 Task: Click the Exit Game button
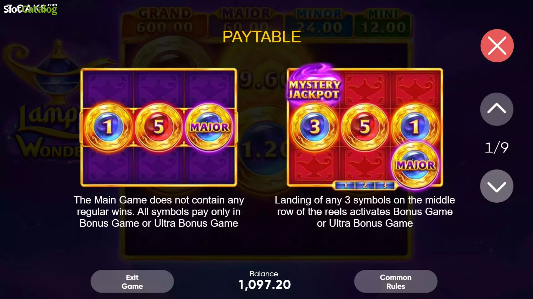[132, 282]
